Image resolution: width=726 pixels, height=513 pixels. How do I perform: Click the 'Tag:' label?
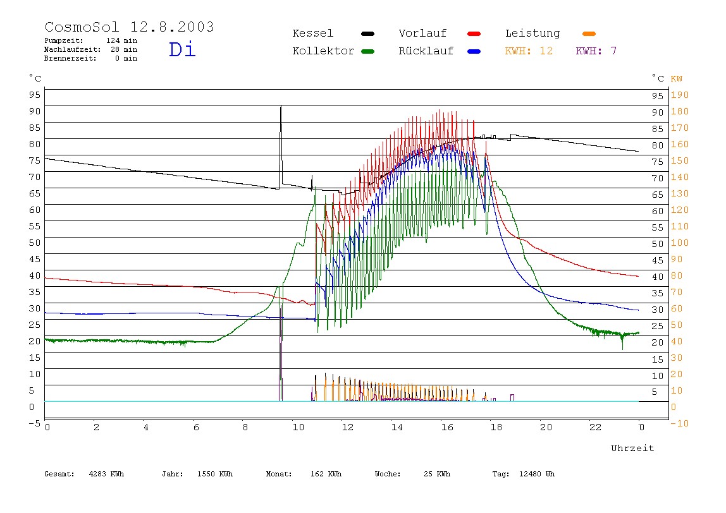tap(501, 474)
